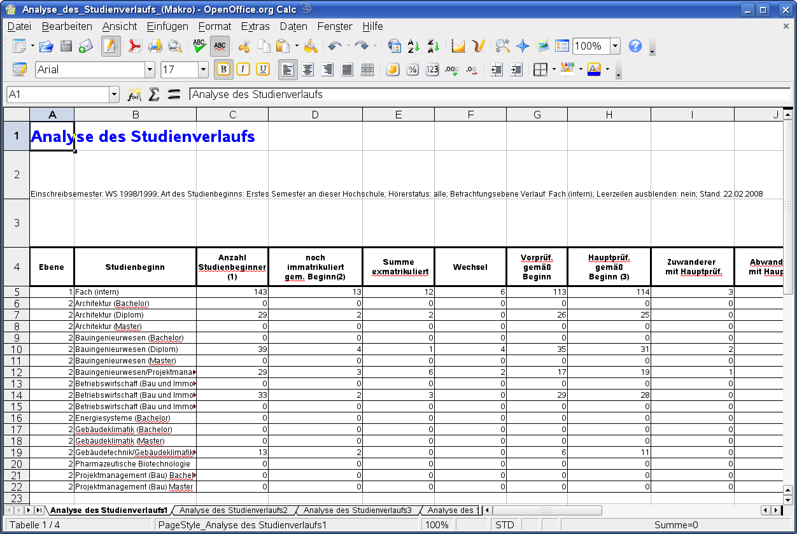Screen dimensions: 797x534
Task: Open page preview
Action: pos(174,46)
